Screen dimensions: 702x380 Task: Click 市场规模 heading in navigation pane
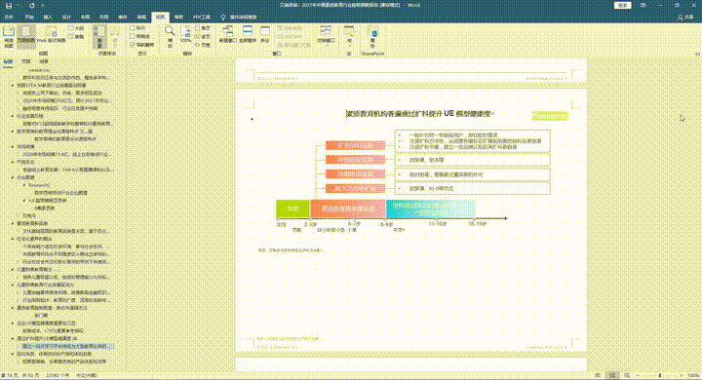click(x=26, y=146)
